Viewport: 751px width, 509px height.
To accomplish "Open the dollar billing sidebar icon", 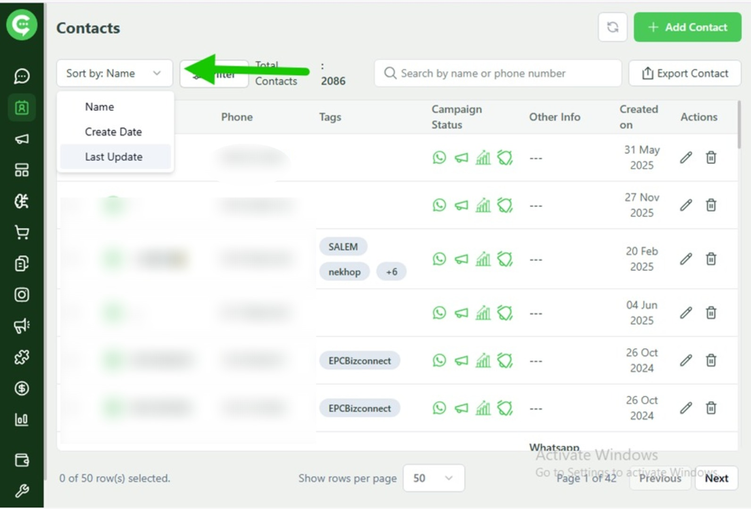I will tap(22, 388).
